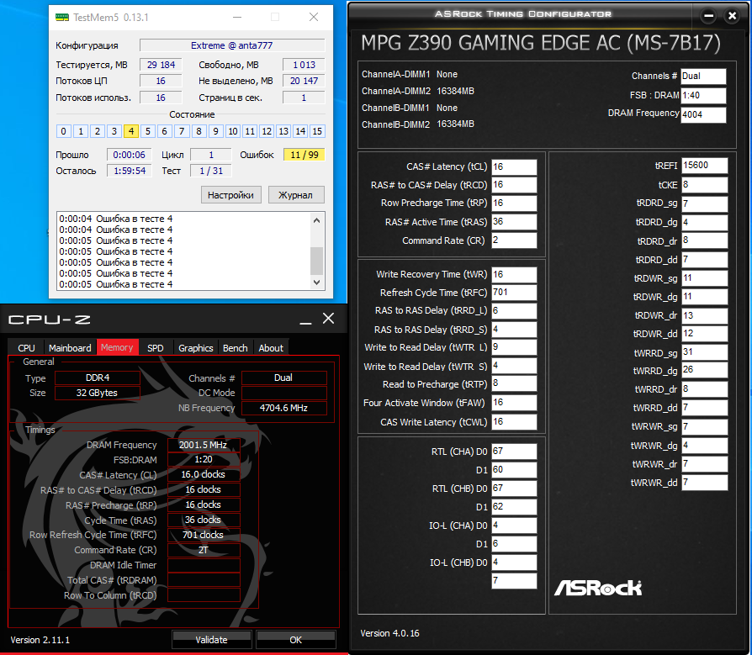The width and height of the screenshot is (752, 655).
Task: Click the Command Rate 2T value in CPU-Z
Action: 204,550
